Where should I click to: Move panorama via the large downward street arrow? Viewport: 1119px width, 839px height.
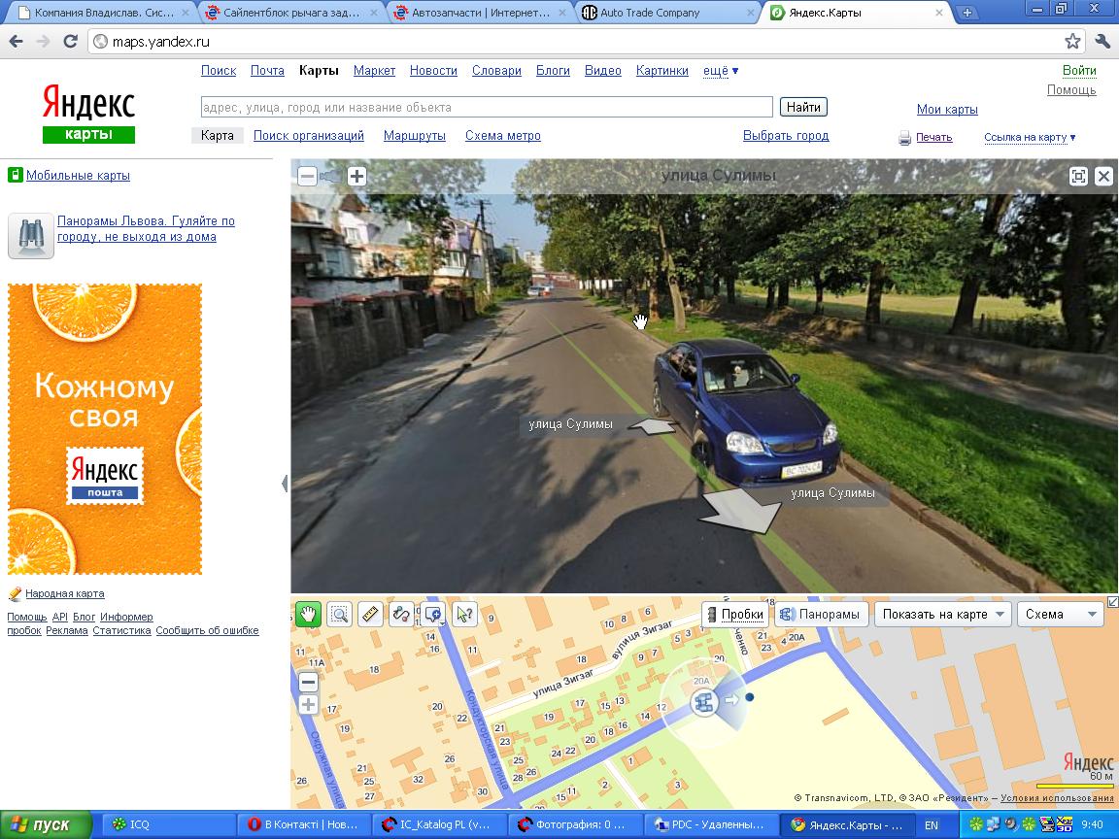point(740,510)
